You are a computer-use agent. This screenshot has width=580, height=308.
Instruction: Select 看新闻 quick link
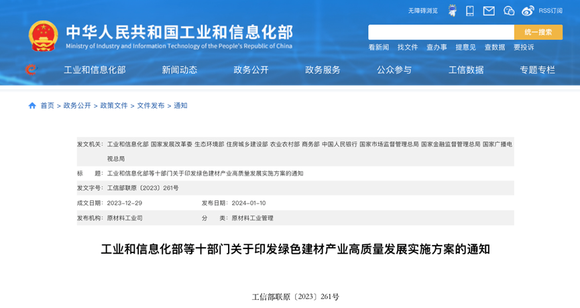[x=378, y=48]
